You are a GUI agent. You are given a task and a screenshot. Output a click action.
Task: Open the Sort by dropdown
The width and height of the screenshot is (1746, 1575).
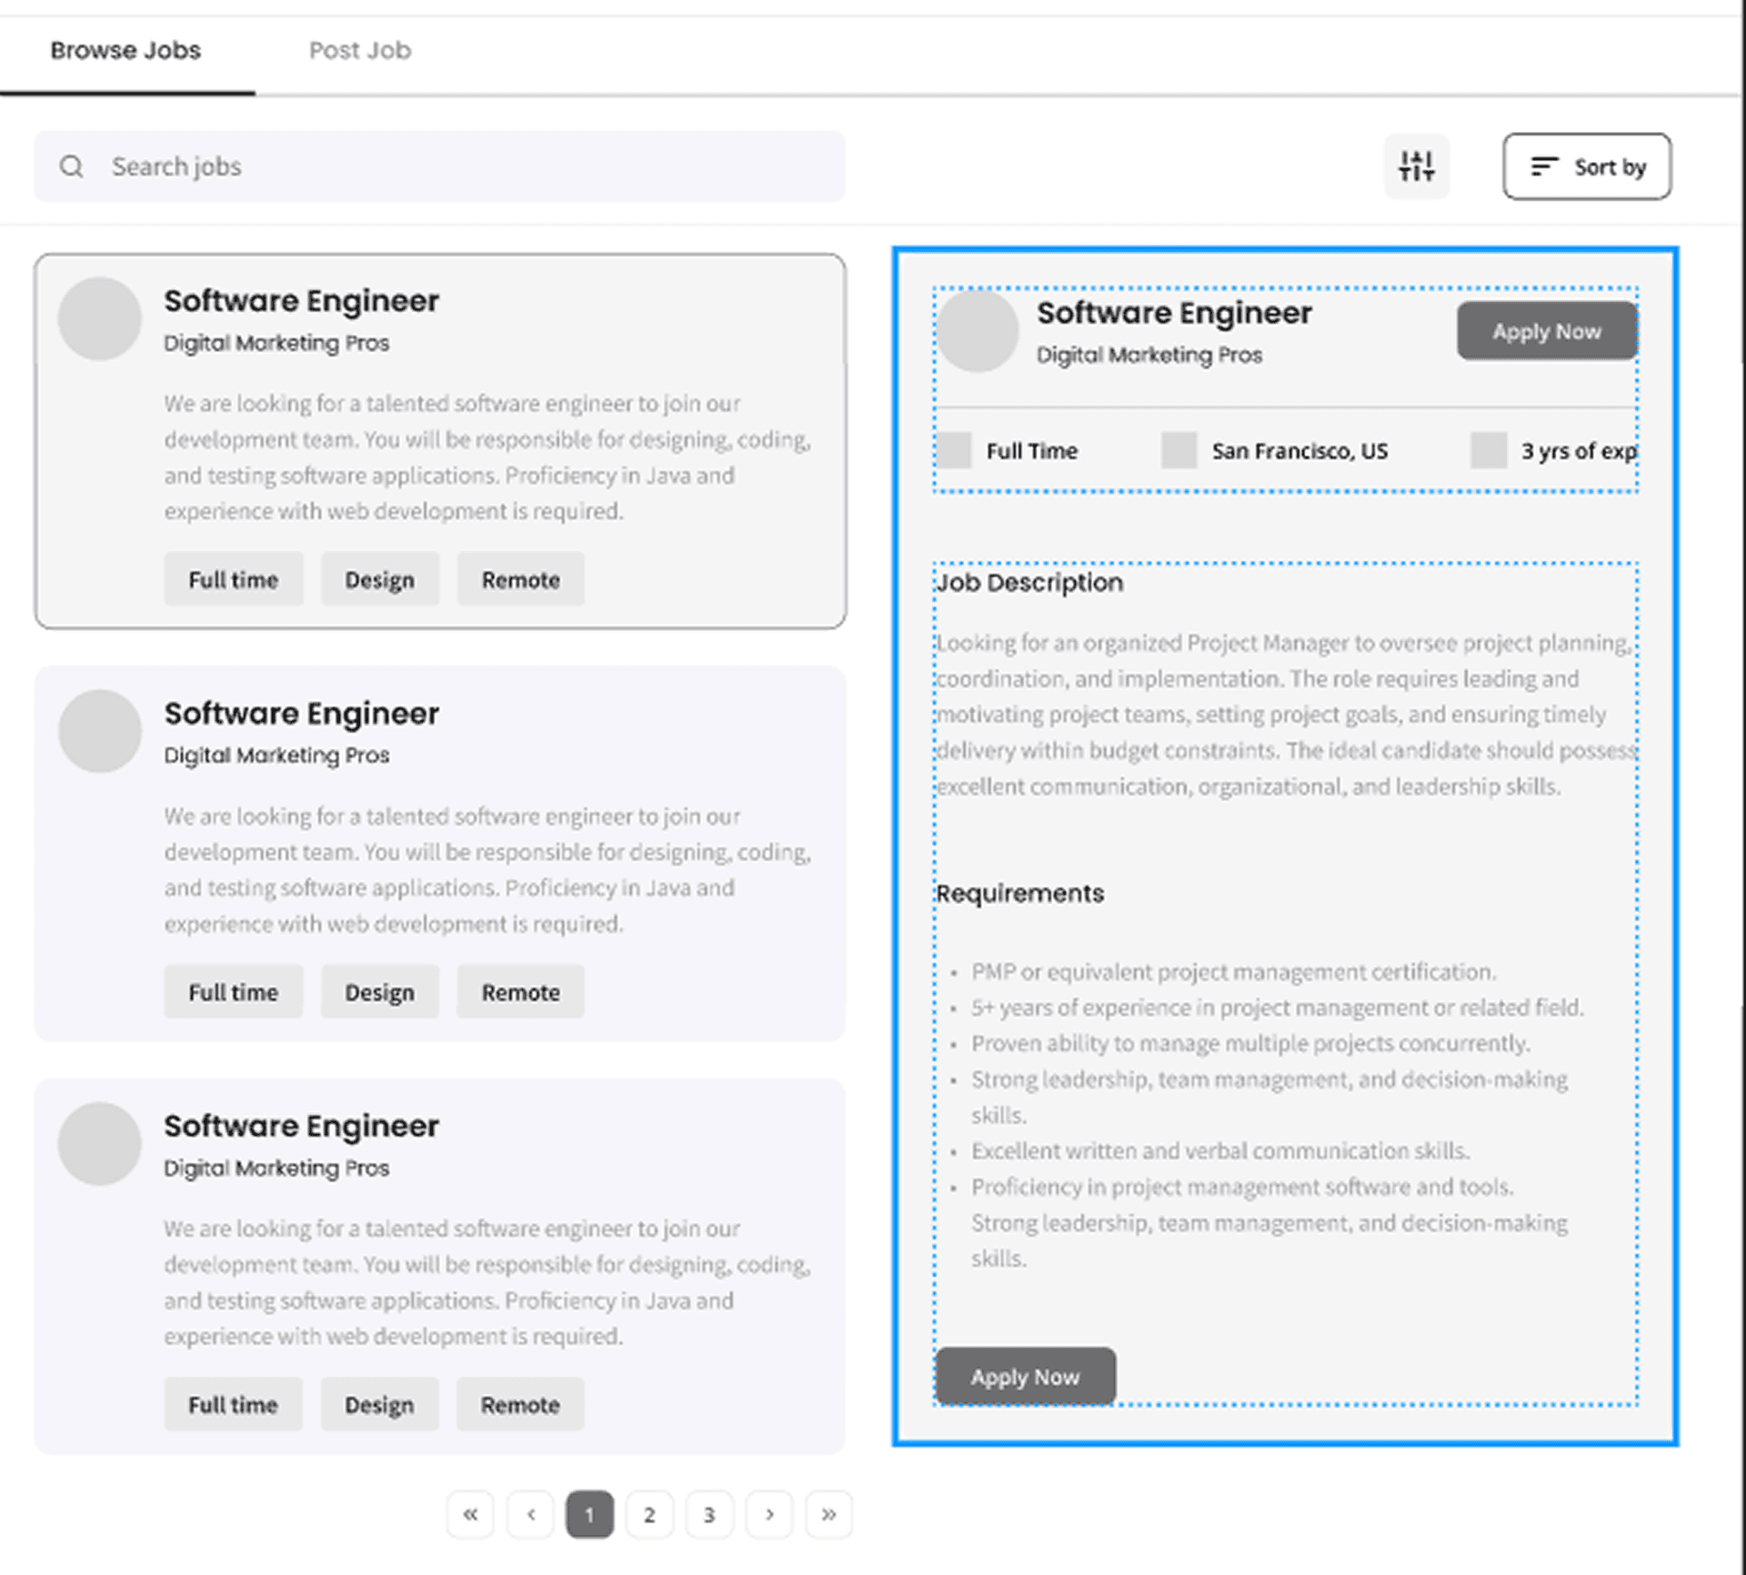1587,166
